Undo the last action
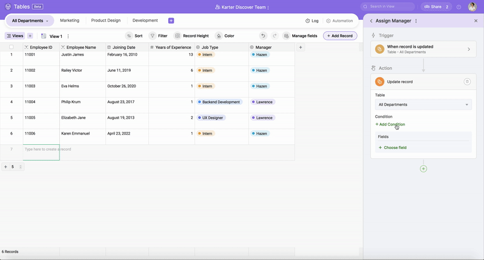 coord(263,36)
